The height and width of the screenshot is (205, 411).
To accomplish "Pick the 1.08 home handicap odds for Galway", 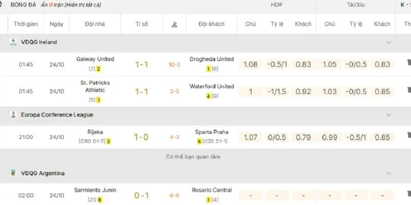I will (x=251, y=65).
